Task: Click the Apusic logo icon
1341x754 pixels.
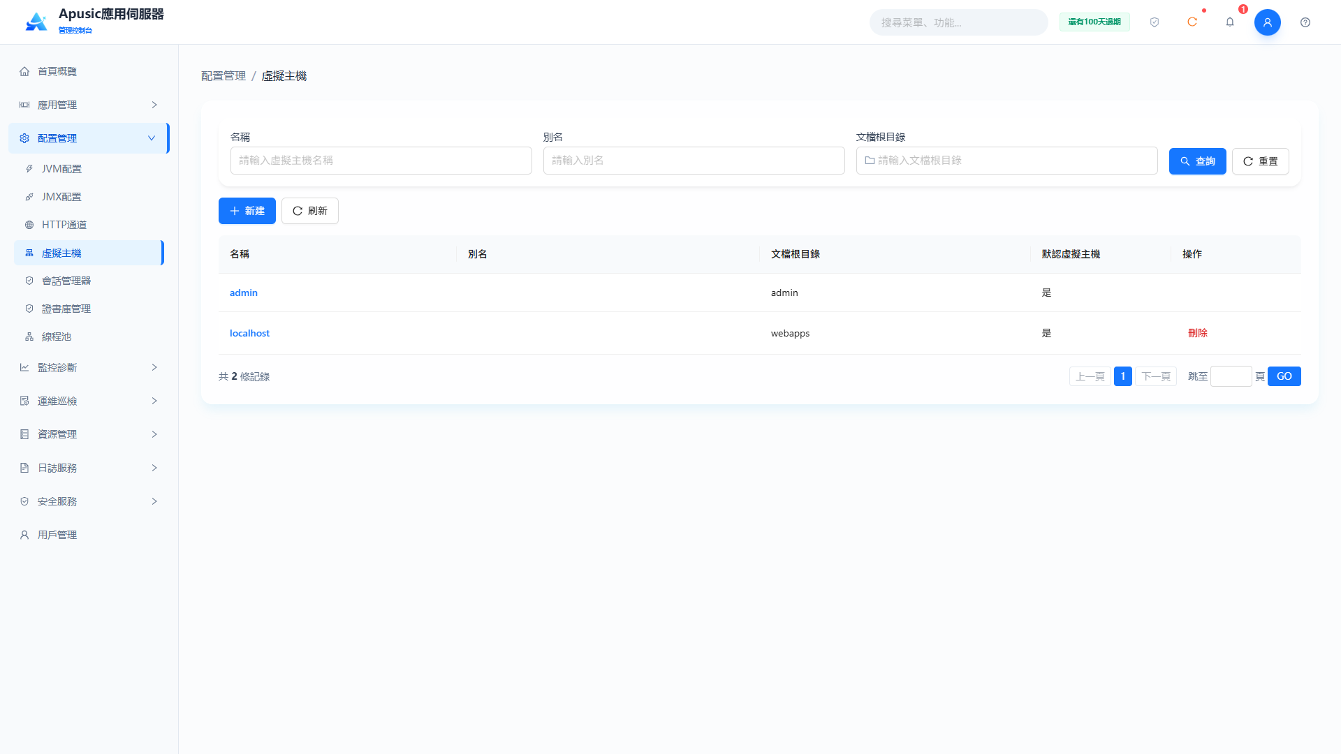Action: pyautogui.click(x=36, y=22)
